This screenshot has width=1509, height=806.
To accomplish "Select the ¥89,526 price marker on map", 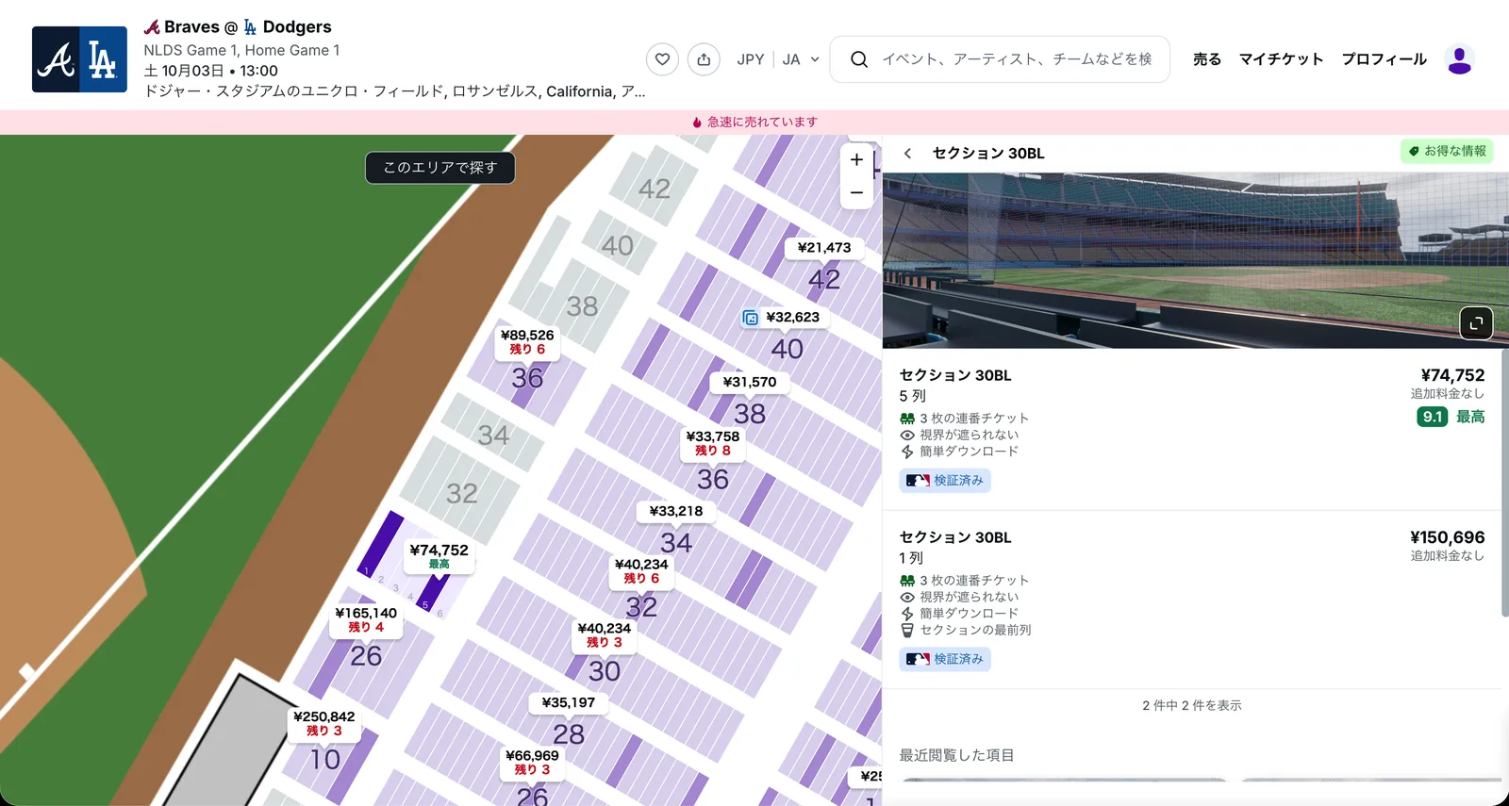I will [x=527, y=342].
